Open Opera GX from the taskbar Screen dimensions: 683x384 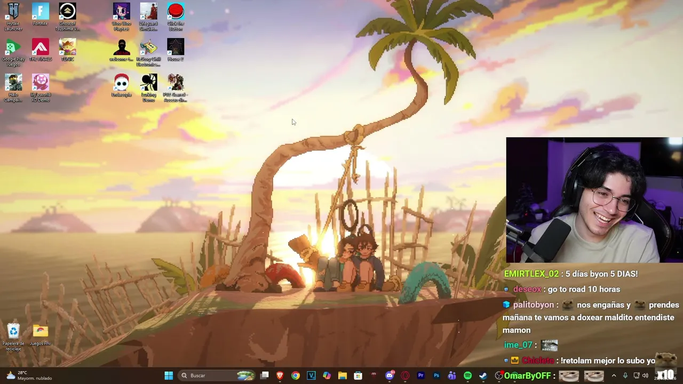point(405,375)
